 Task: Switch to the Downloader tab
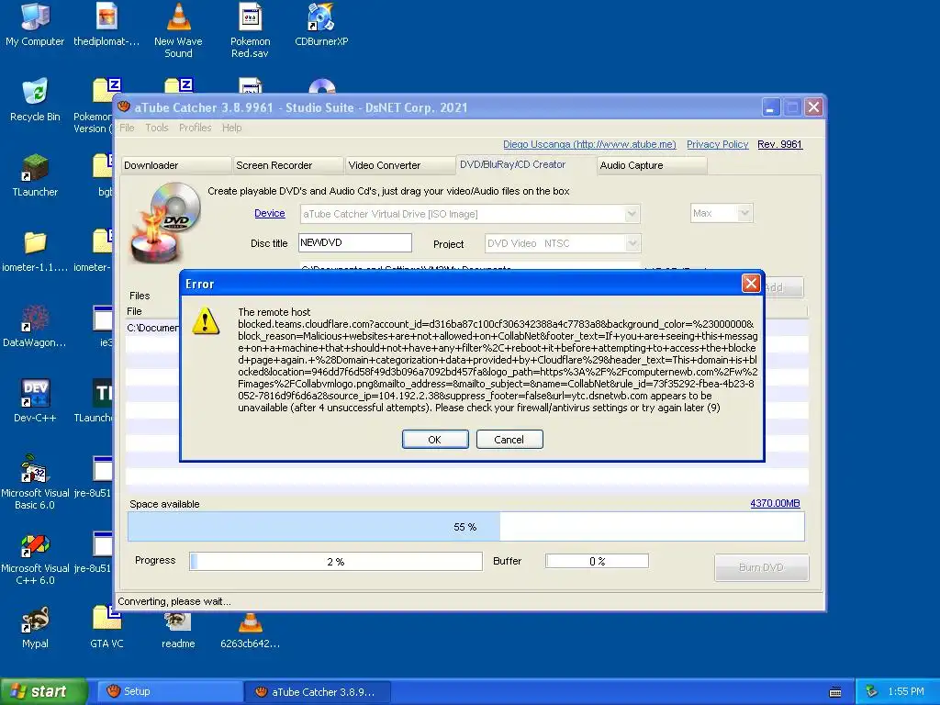click(x=176, y=165)
